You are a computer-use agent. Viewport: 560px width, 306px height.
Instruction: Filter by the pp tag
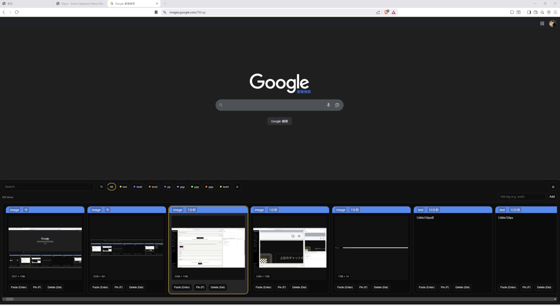167,187
